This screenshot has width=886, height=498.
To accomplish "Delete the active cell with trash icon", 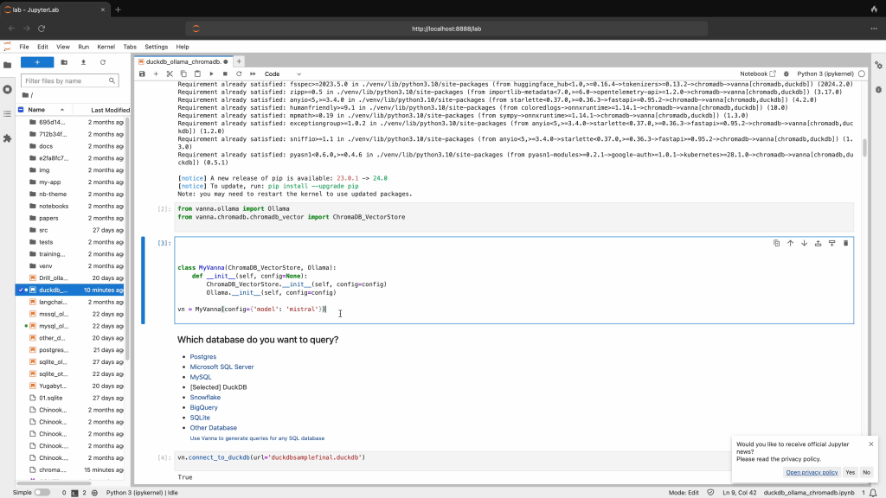I will (x=845, y=244).
